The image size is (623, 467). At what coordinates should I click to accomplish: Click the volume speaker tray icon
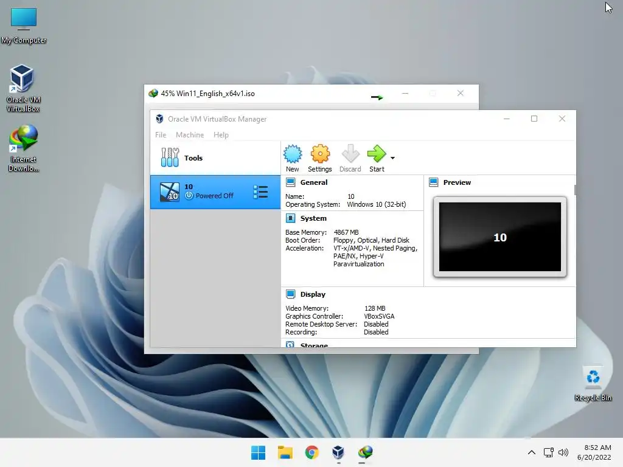(563, 452)
